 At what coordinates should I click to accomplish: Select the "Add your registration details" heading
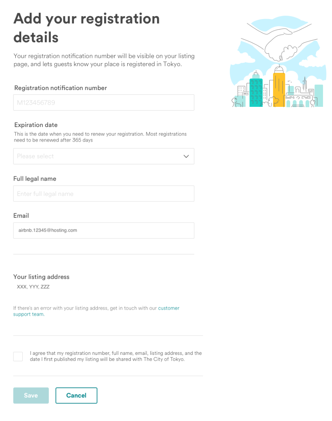(x=87, y=28)
